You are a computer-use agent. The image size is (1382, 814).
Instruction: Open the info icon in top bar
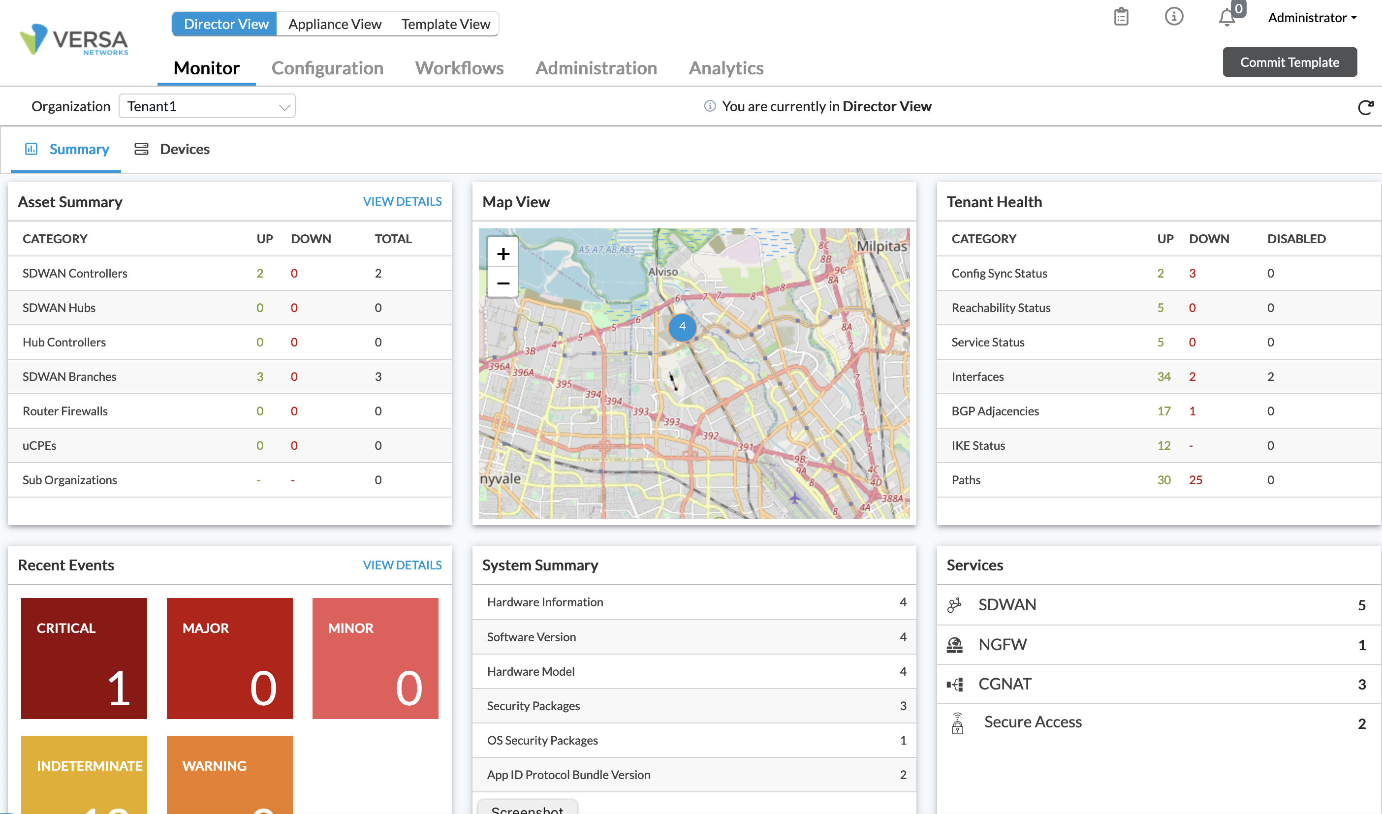[1174, 16]
